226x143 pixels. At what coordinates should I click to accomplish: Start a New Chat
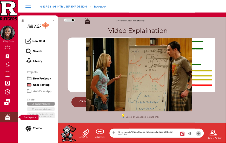click(x=35, y=41)
